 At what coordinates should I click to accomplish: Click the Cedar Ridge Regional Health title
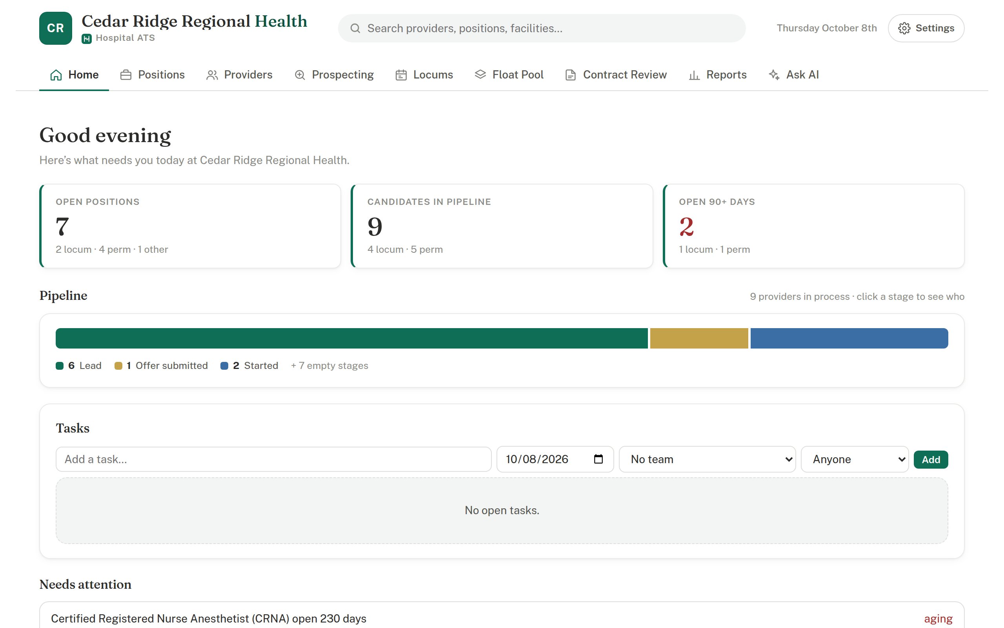pyautogui.click(x=194, y=21)
